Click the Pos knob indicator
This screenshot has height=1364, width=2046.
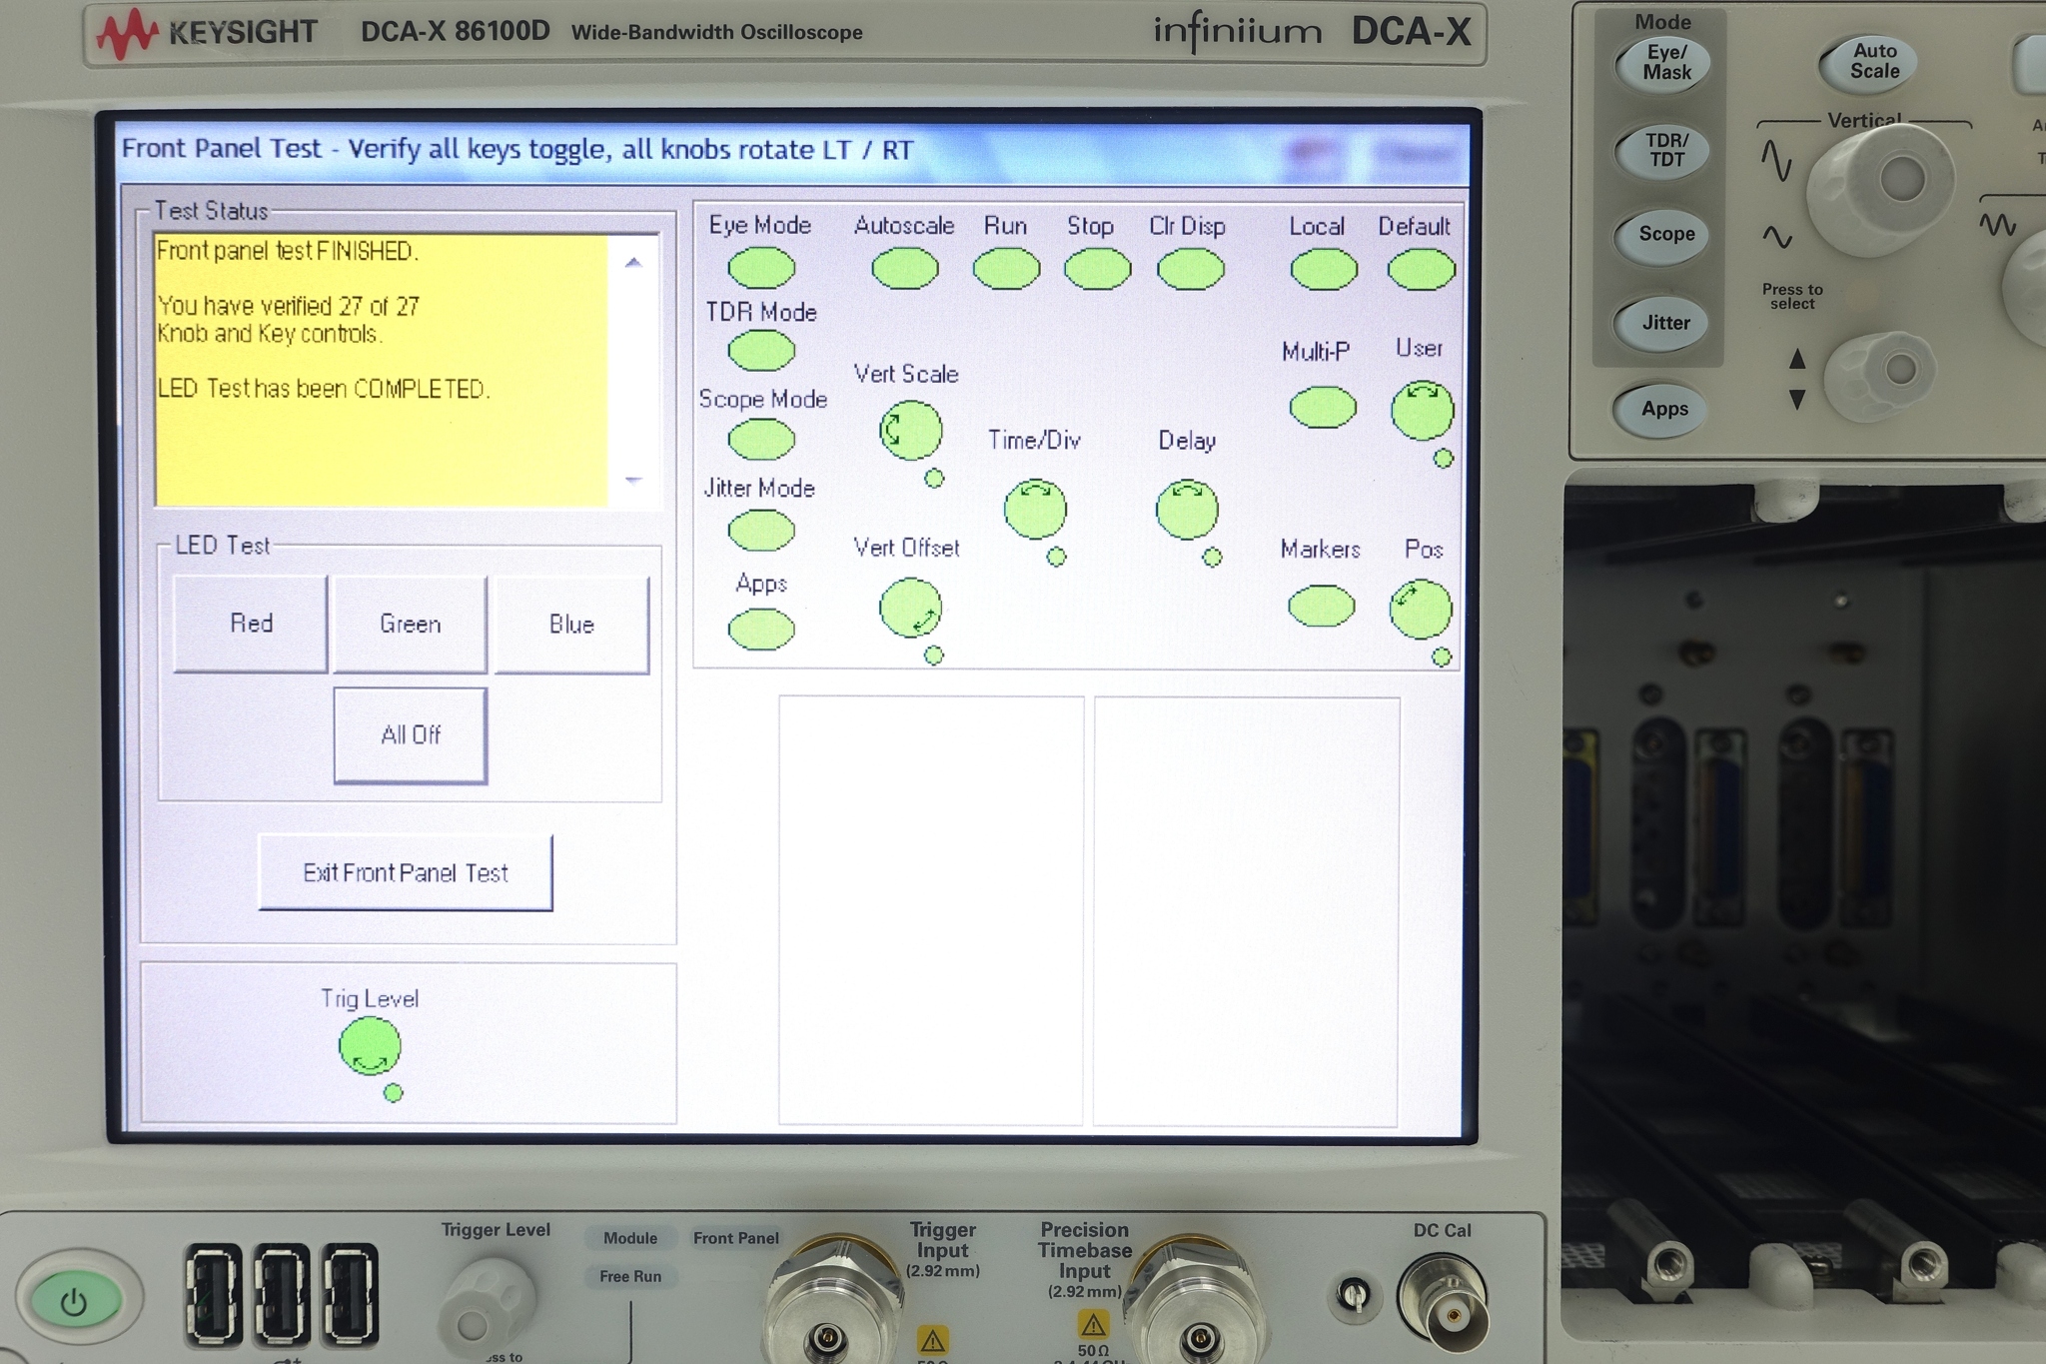[1421, 609]
